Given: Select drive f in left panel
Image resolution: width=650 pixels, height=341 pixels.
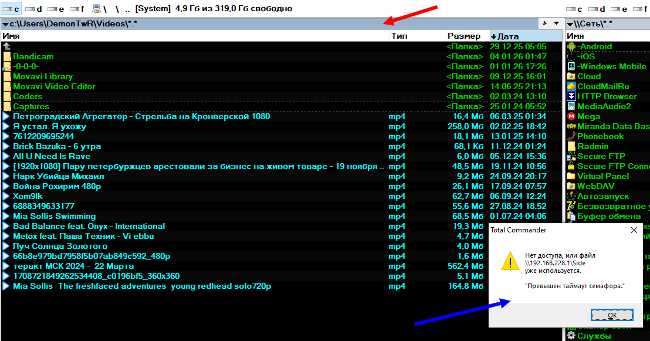Looking at the screenshot, I should [77, 9].
